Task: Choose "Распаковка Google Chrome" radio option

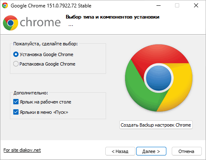Action: [16, 64]
